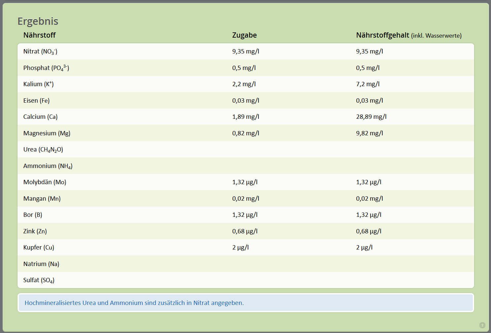Click Calcium Zugabe value 1,89 mg/l

pyautogui.click(x=246, y=117)
